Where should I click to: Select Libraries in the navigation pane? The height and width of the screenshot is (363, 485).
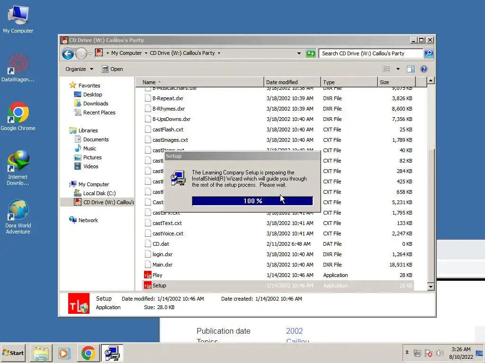click(x=88, y=130)
